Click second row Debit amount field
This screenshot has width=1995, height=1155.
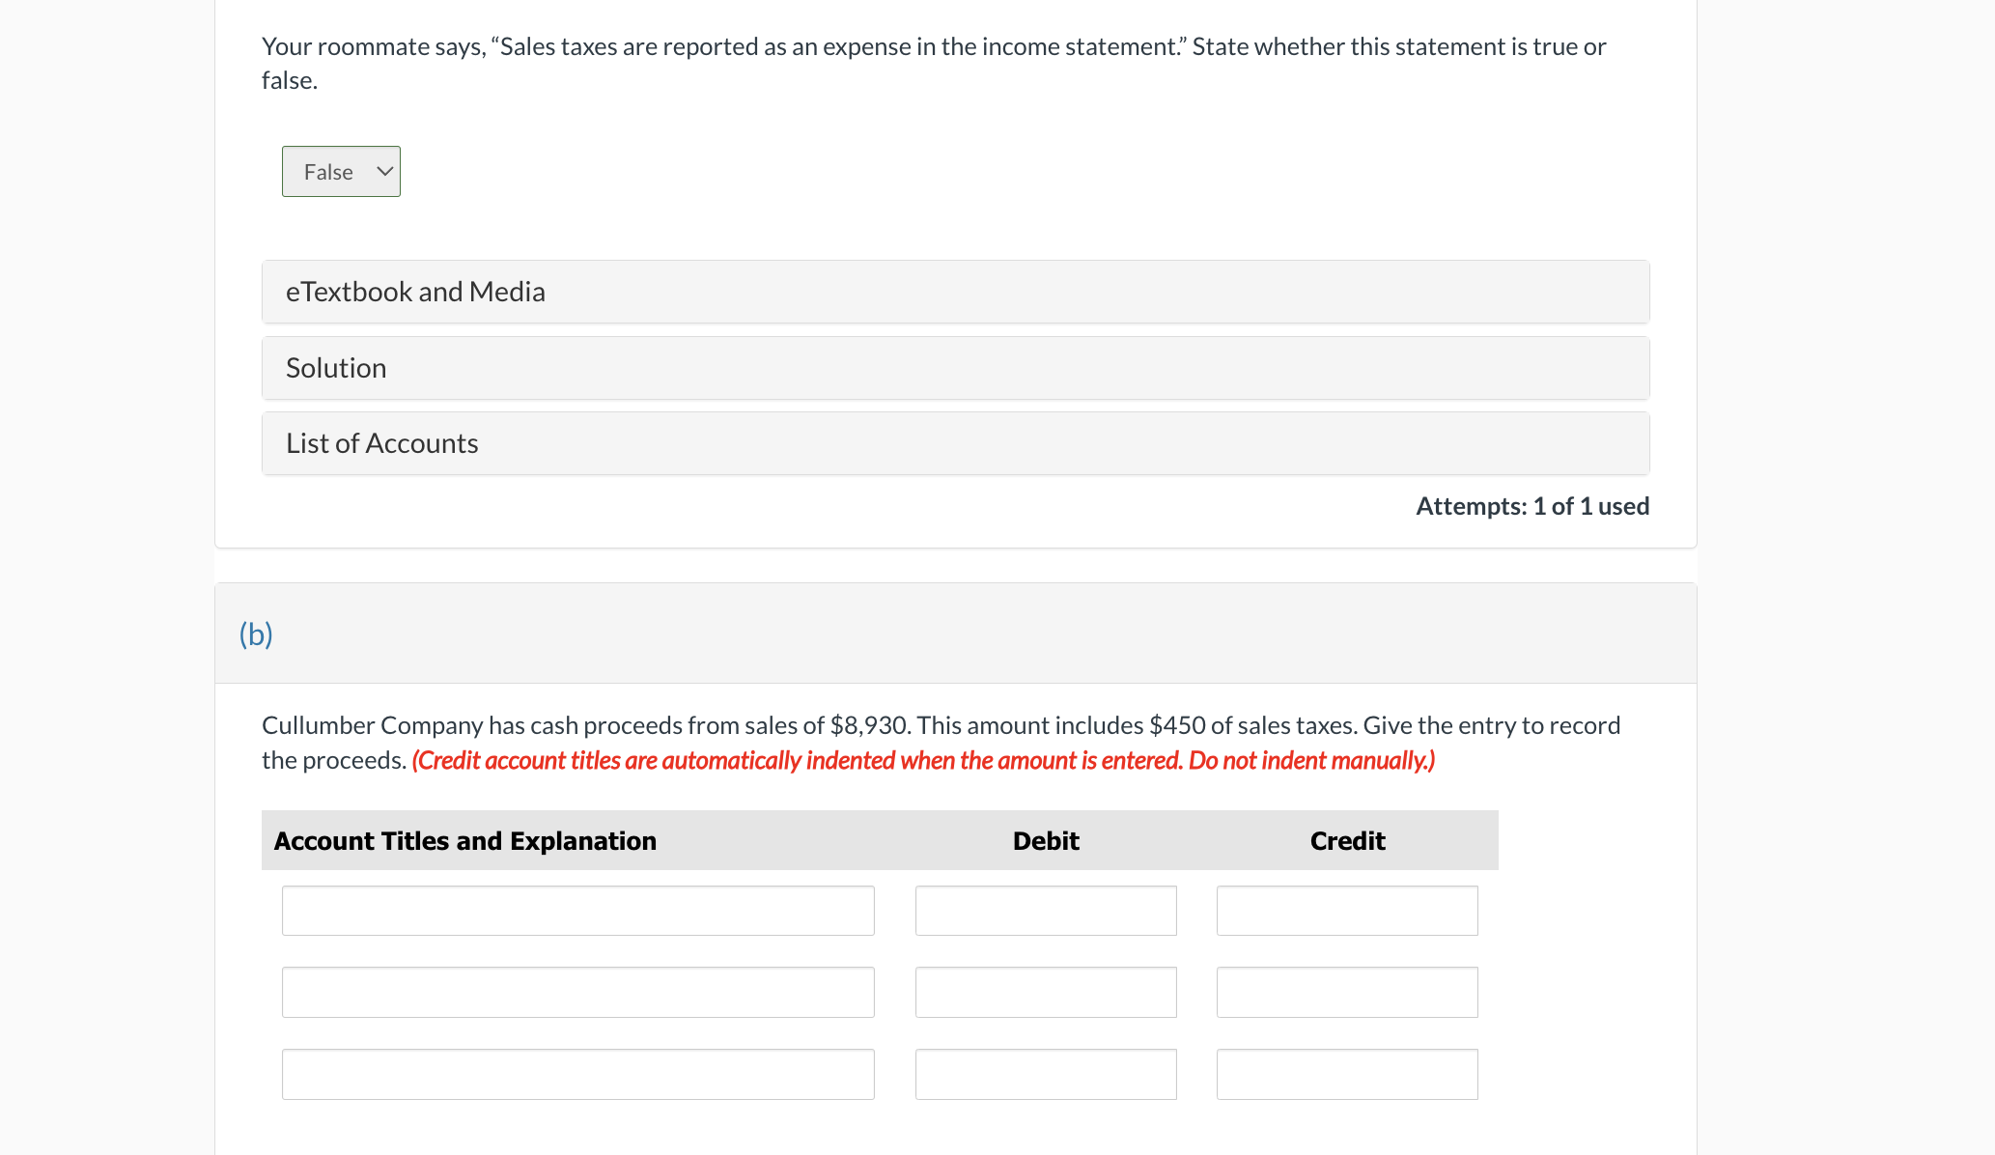1045,992
